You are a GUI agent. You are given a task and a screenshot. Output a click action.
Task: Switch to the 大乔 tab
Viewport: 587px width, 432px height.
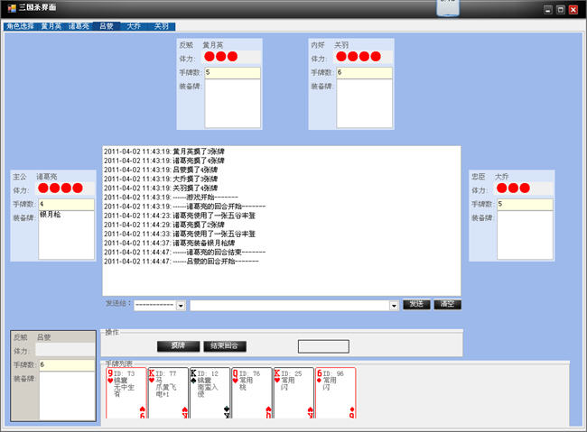point(134,26)
